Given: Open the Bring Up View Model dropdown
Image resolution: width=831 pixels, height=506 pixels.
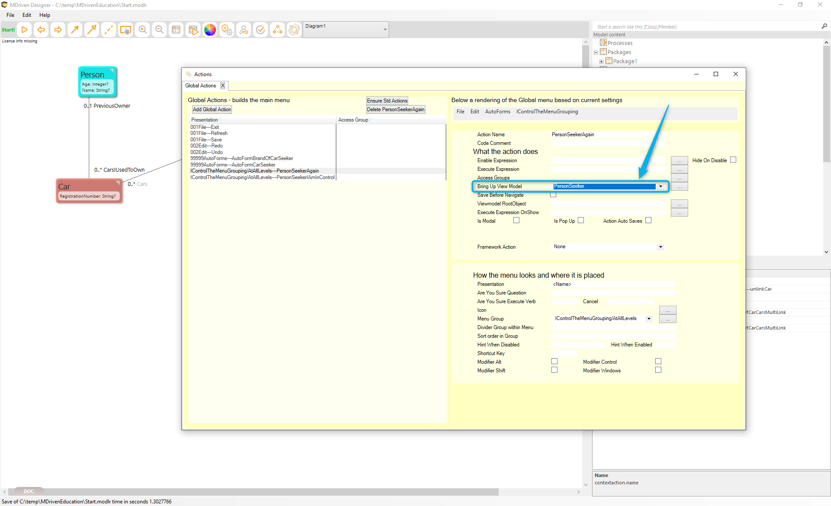Looking at the screenshot, I should (660, 186).
